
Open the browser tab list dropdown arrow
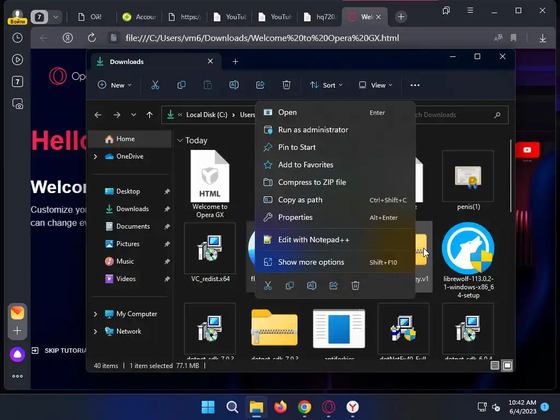coord(56,17)
